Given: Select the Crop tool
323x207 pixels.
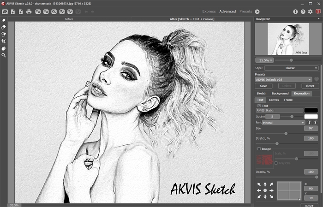Looking at the screenshot, I should (4, 41).
